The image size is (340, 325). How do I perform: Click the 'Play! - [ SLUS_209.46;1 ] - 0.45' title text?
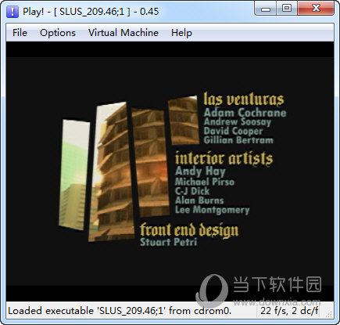(x=91, y=12)
